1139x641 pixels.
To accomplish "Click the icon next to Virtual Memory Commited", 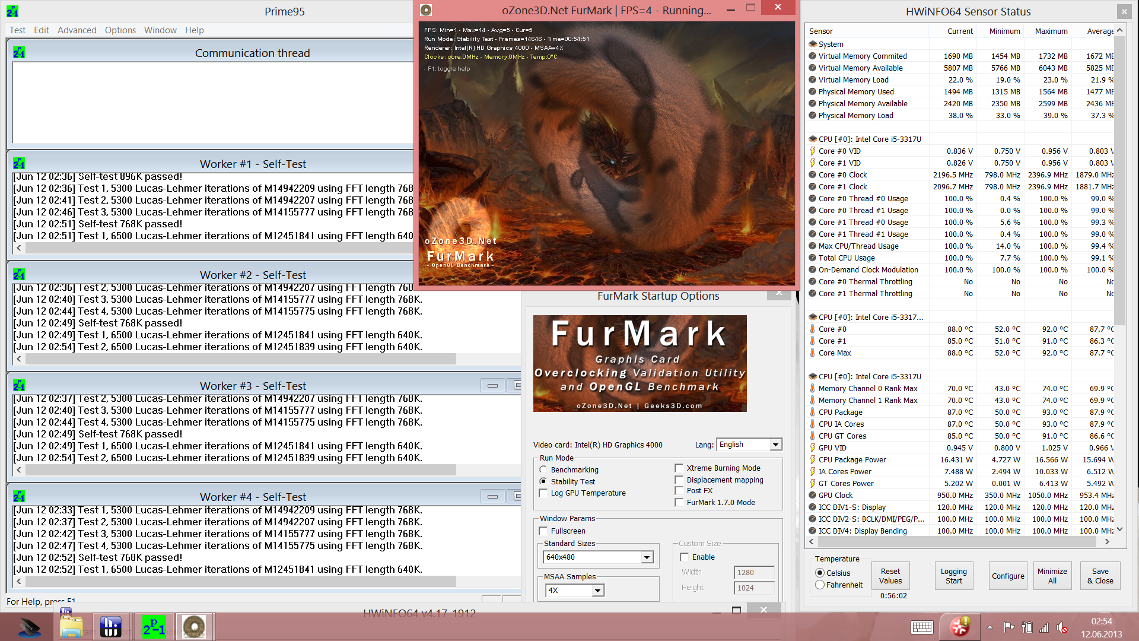I will coord(813,56).
